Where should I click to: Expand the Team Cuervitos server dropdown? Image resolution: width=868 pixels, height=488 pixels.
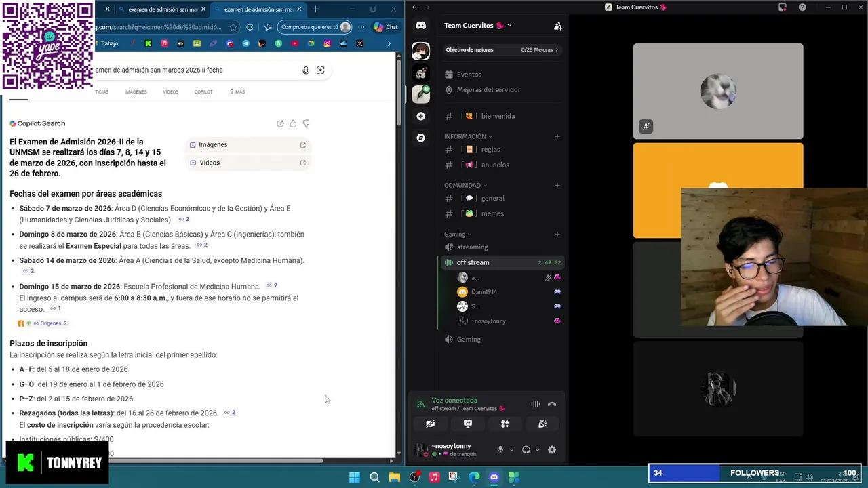pyautogui.click(x=509, y=26)
